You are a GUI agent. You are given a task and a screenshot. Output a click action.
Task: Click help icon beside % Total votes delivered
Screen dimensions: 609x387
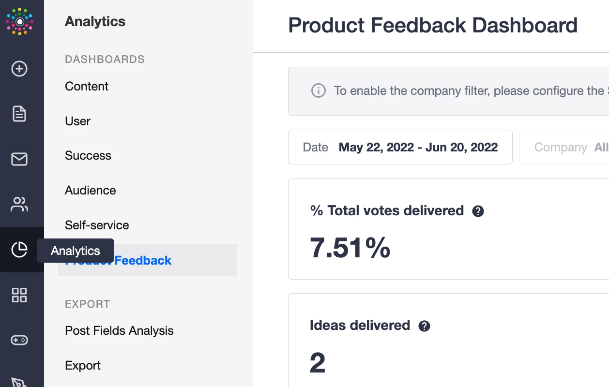[x=478, y=211]
